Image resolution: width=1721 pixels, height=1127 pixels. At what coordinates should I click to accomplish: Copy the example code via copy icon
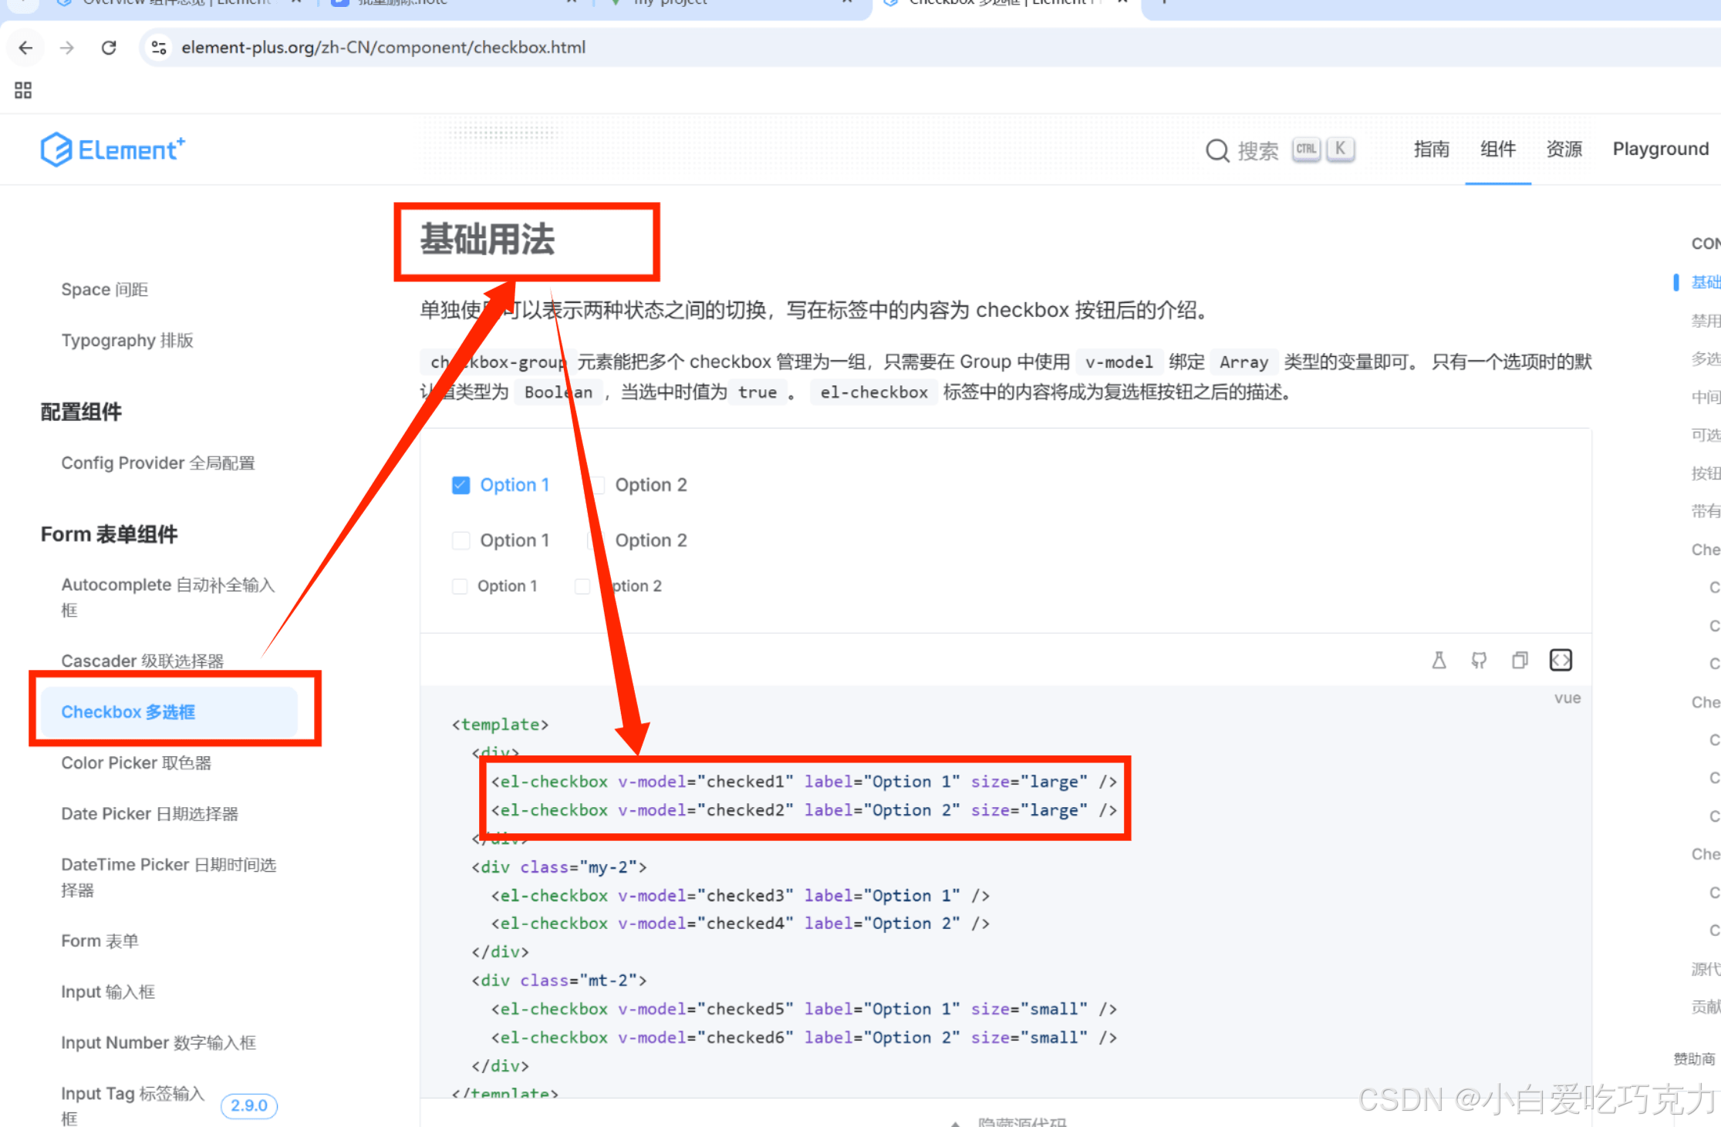pos(1520,660)
